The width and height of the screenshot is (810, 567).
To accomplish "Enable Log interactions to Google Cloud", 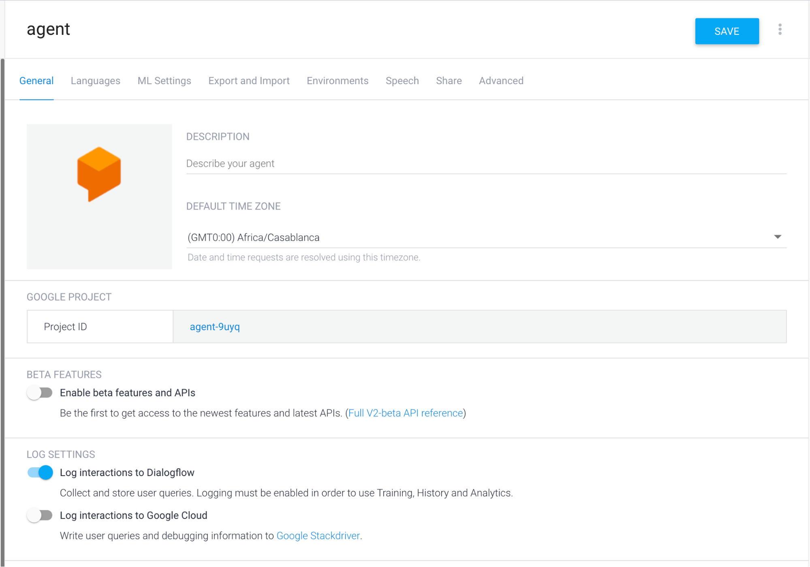I will click(x=40, y=515).
